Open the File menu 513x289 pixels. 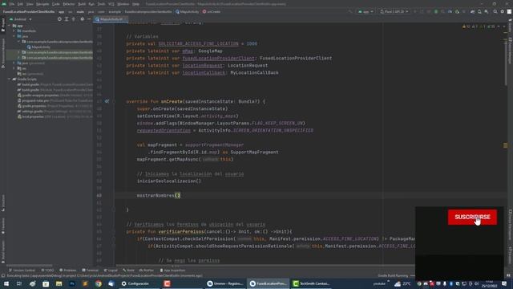point(12,4)
